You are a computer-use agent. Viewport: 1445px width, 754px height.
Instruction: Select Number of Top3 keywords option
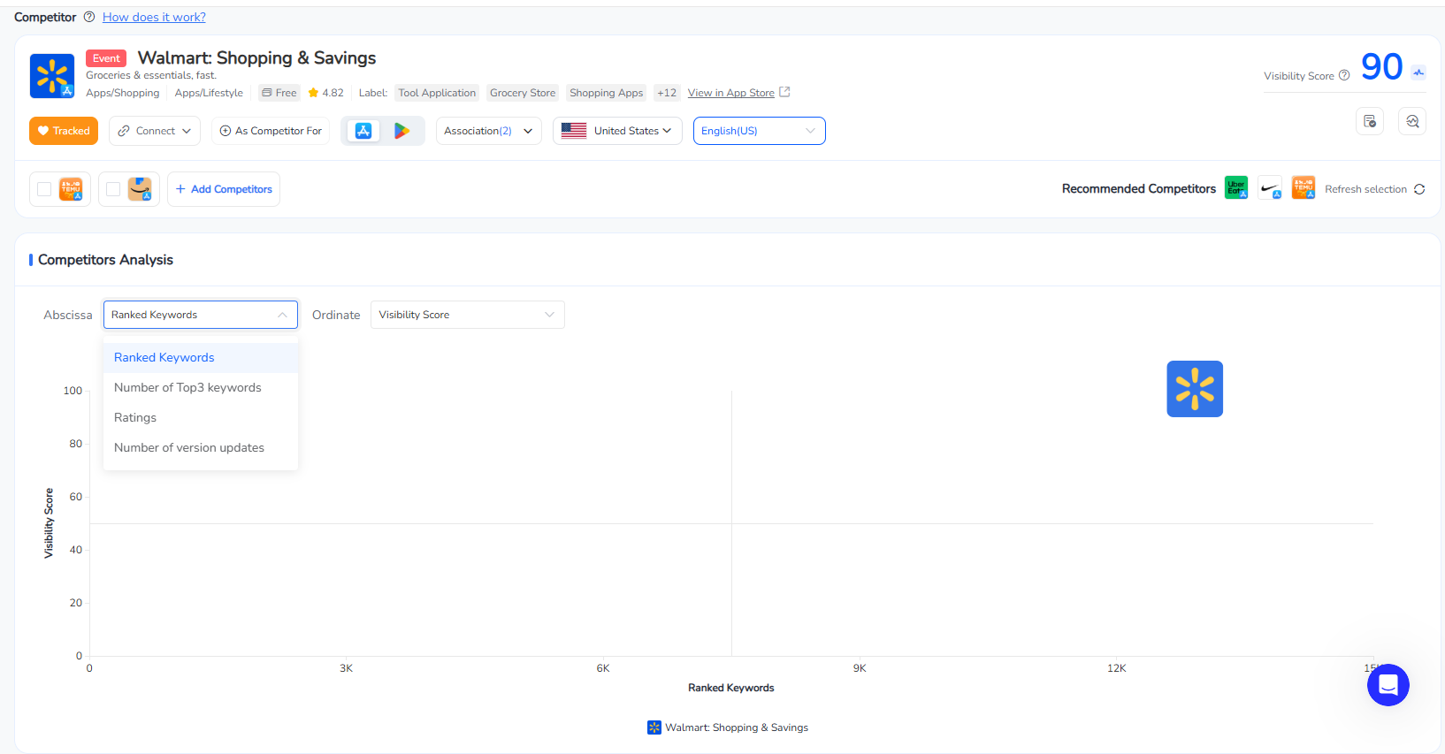(x=187, y=387)
